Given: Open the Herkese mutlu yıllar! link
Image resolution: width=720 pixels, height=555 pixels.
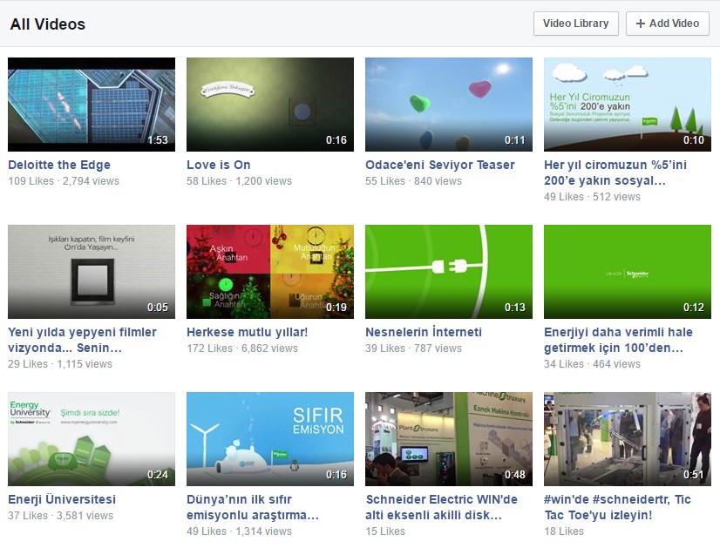Looking at the screenshot, I should tap(247, 332).
